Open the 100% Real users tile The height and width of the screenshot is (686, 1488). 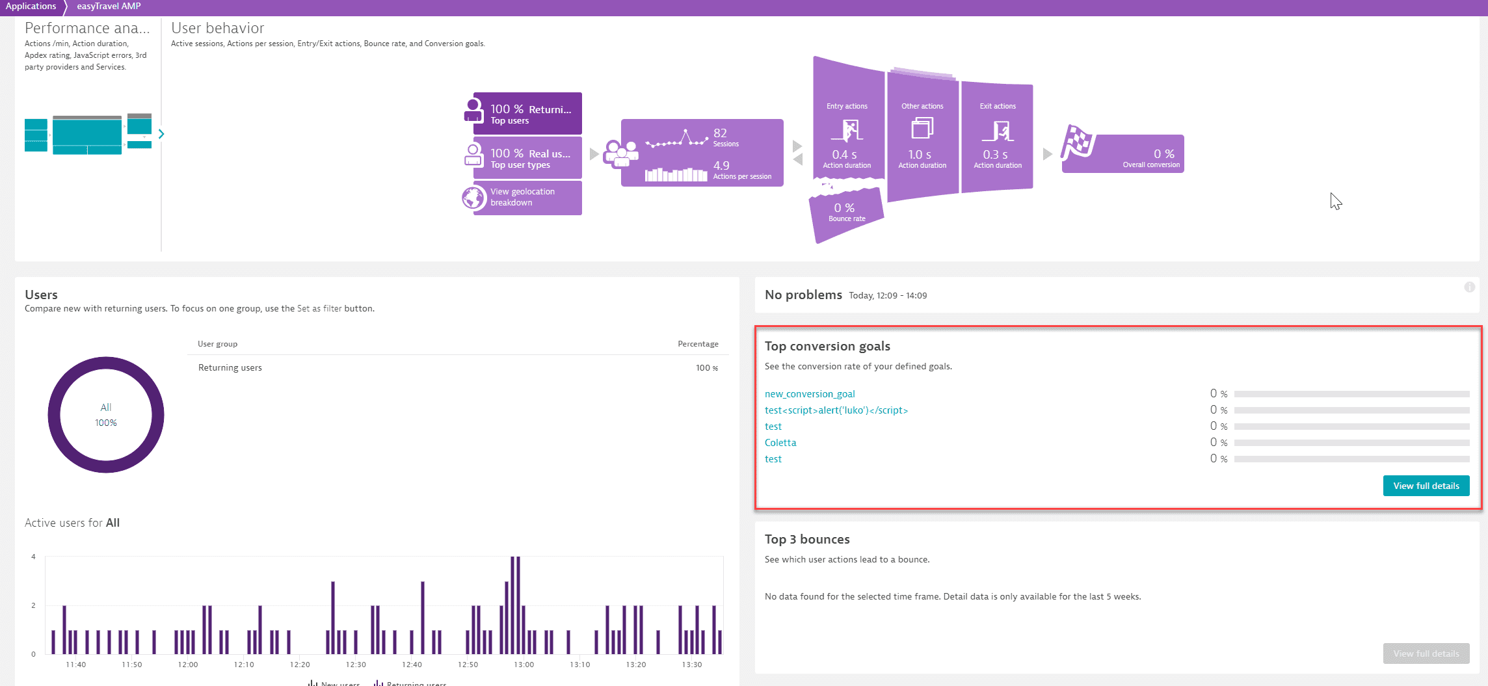point(527,158)
